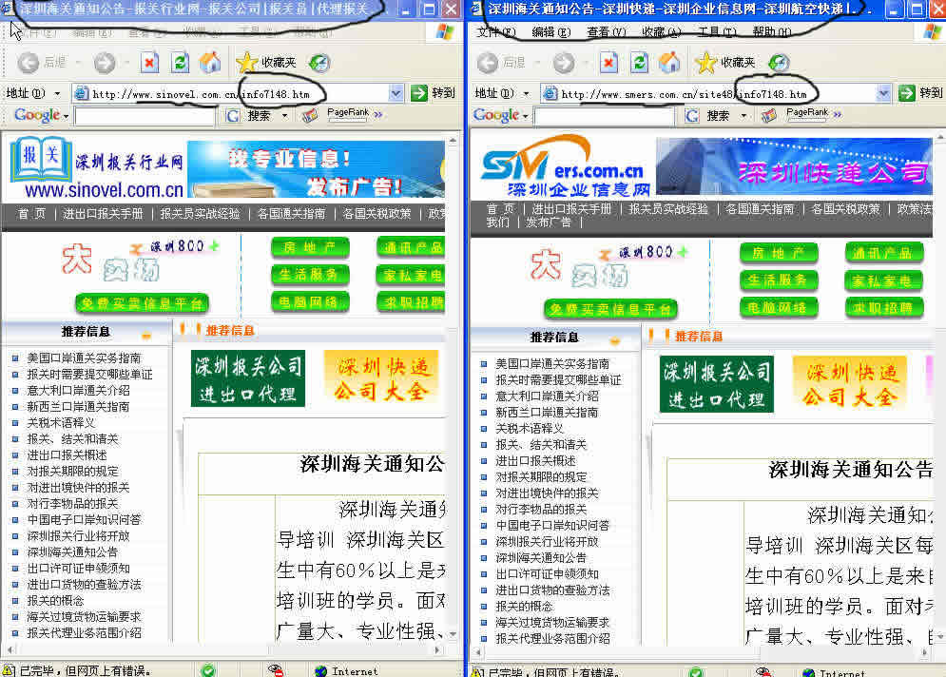This screenshot has width=946, height=677.
Task: Click Google search icon in left window toolbar
Action: (233, 115)
